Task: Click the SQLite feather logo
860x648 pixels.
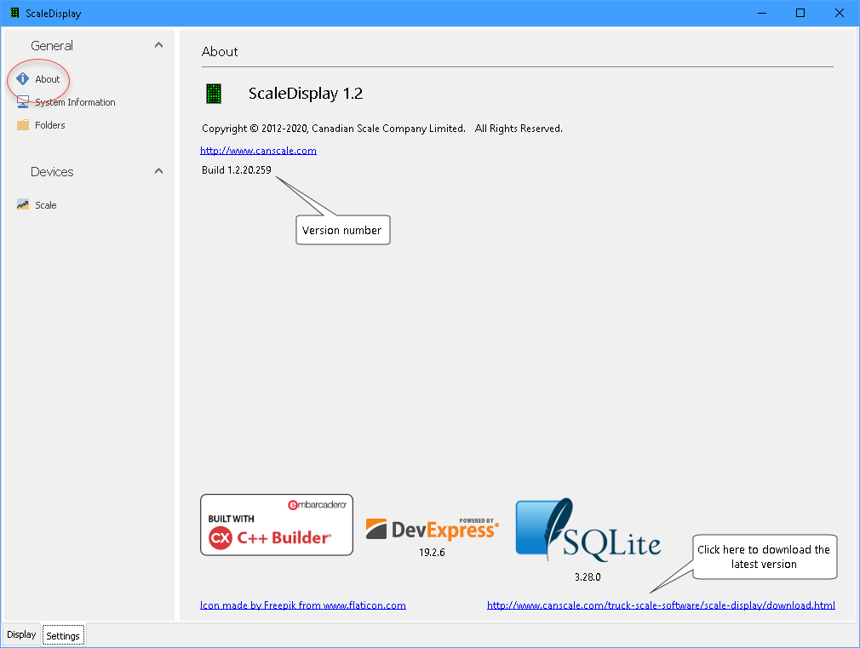Action: pyautogui.click(x=588, y=531)
